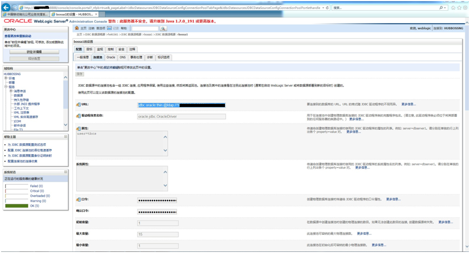Click the console home house icon
The height and width of the screenshot is (253, 470).
pos(77,28)
